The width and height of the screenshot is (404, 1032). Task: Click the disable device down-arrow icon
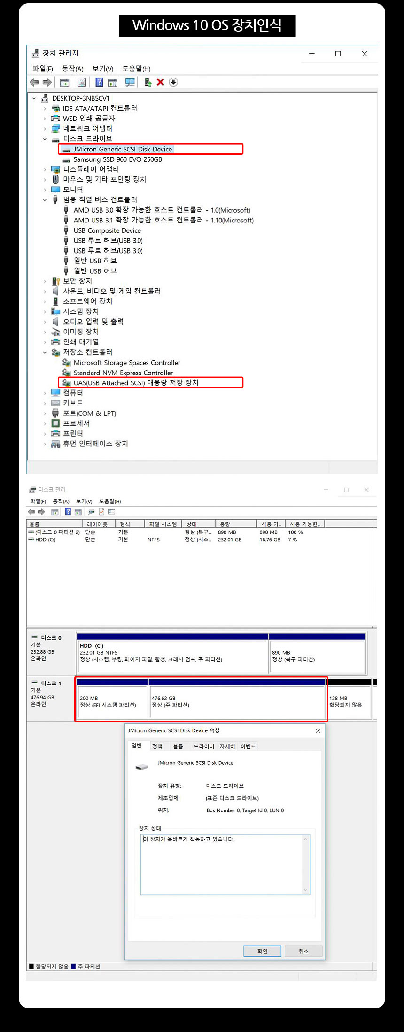pos(173,82)
